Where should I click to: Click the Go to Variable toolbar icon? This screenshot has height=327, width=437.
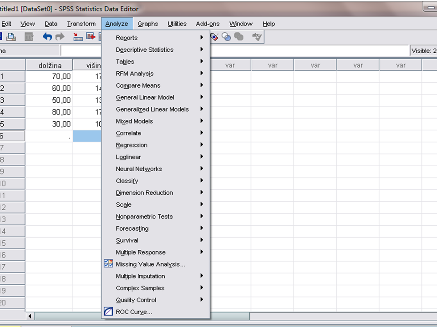point(91,37)
